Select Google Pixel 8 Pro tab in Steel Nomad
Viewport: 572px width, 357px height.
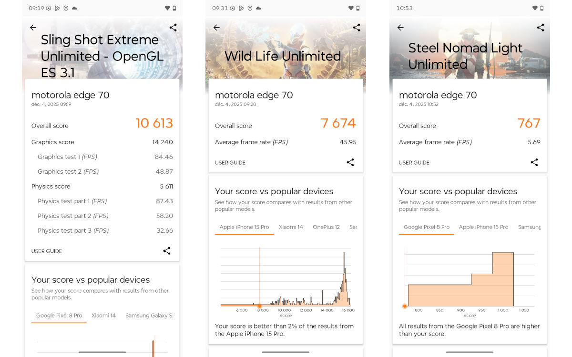[x=427, y=227]
